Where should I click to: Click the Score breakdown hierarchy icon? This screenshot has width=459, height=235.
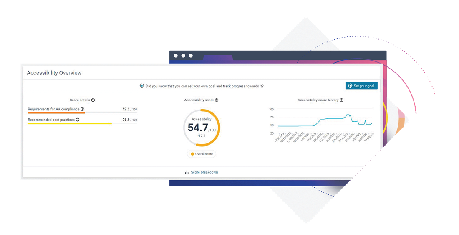point(187,172)
